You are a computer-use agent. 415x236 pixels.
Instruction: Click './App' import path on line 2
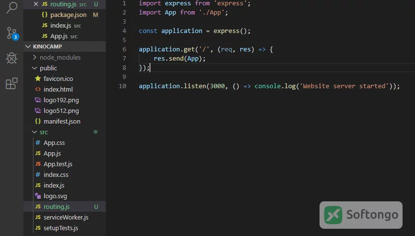click(212, 12)
